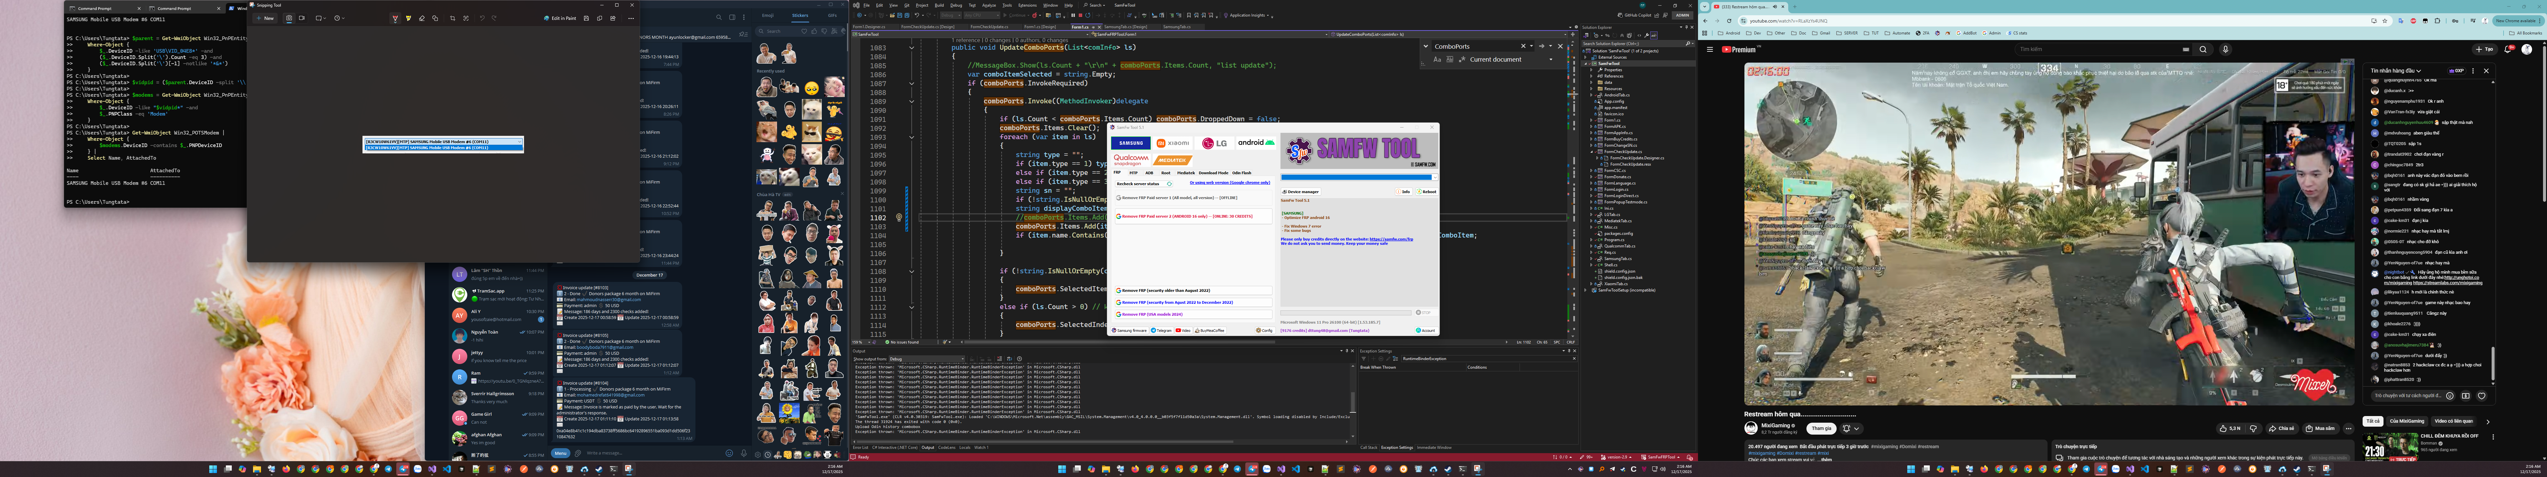Select the Xiaomi brand in SamFw Tool
2547x477 pixels.
point(1173,143)
